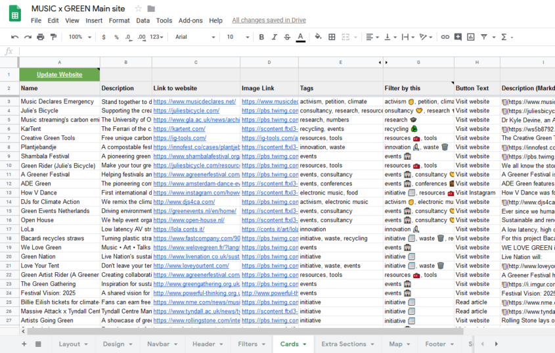Select the Filter by this header cell

coord(418,88)
